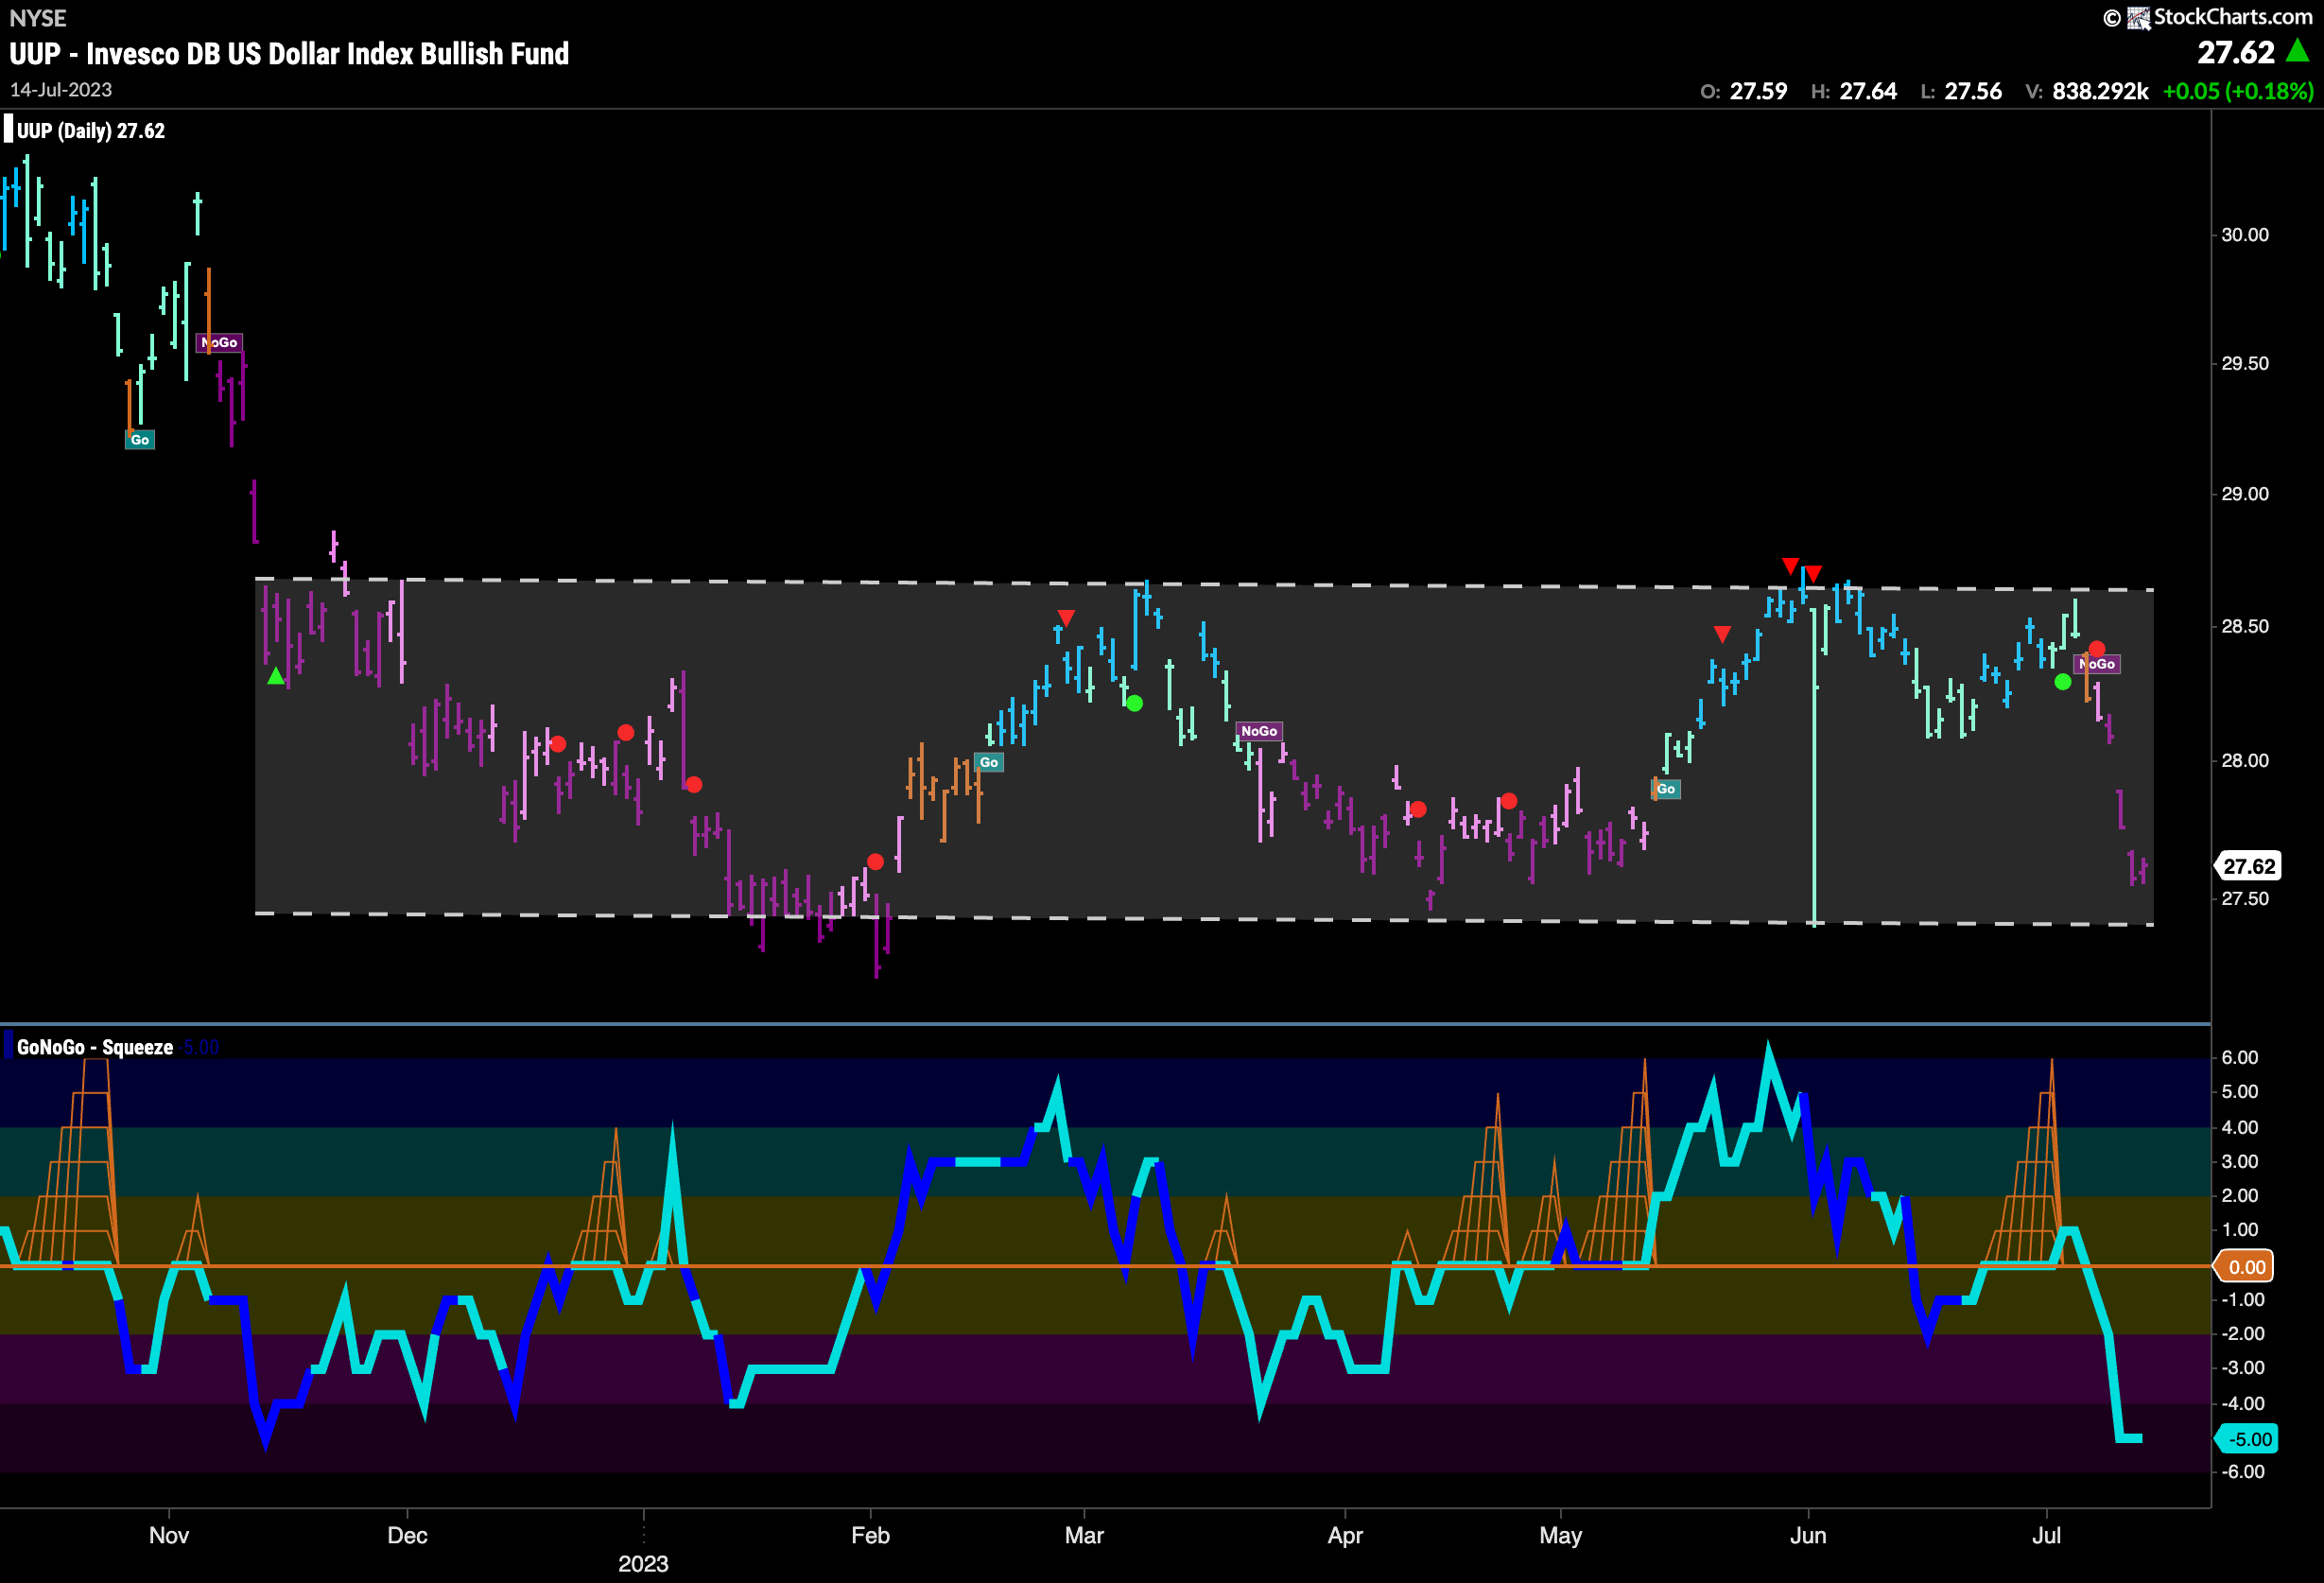Click the Nov label on time axis
2324x1583 pixels.
(169, 1535)
